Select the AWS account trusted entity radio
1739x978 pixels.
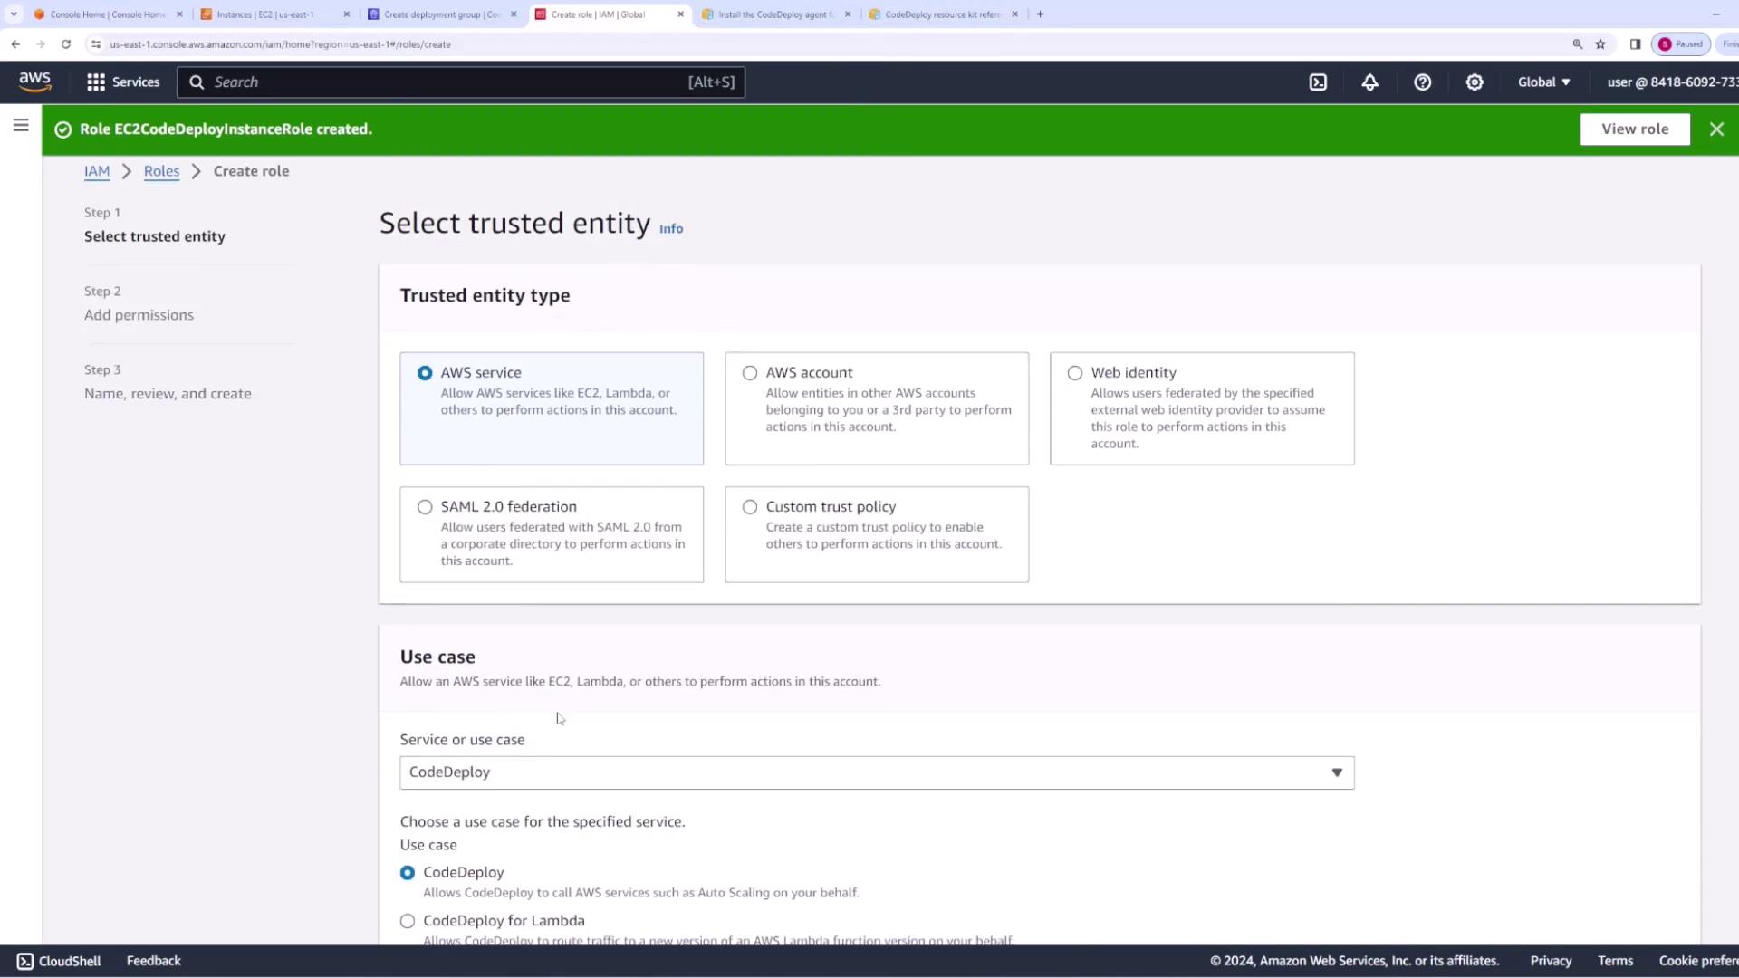pyautogui.click(x=750, y=373)
